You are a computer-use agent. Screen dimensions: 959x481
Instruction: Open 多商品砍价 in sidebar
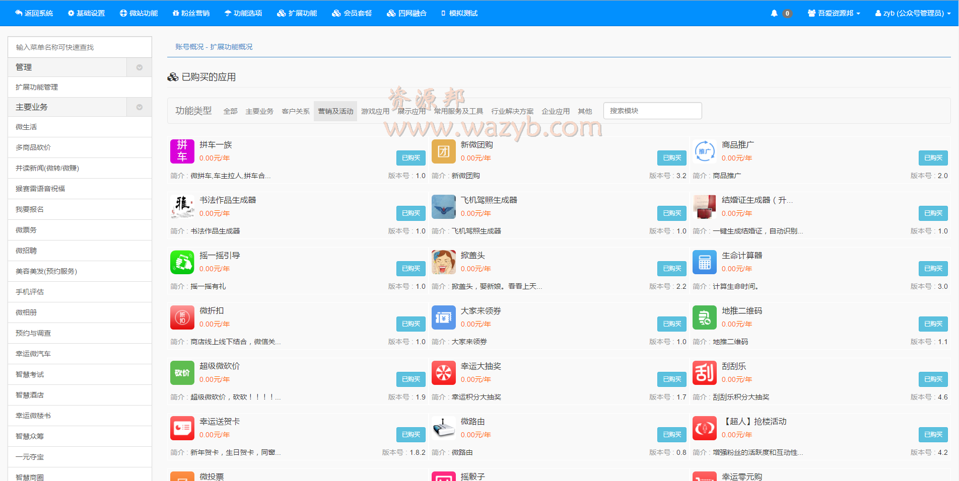[x=80, y=147]
